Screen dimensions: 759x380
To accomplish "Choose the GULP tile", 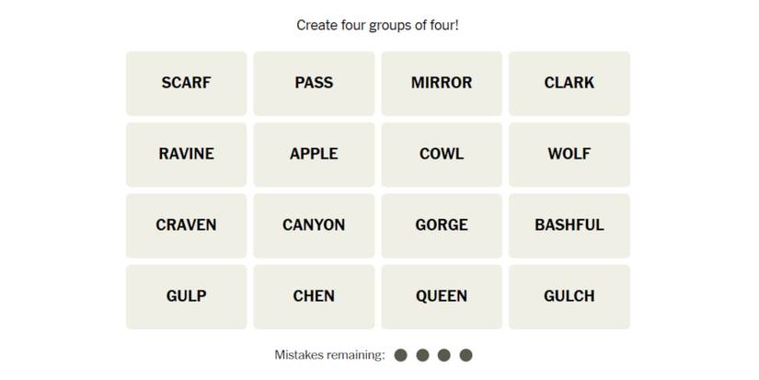I will [186, 296].
